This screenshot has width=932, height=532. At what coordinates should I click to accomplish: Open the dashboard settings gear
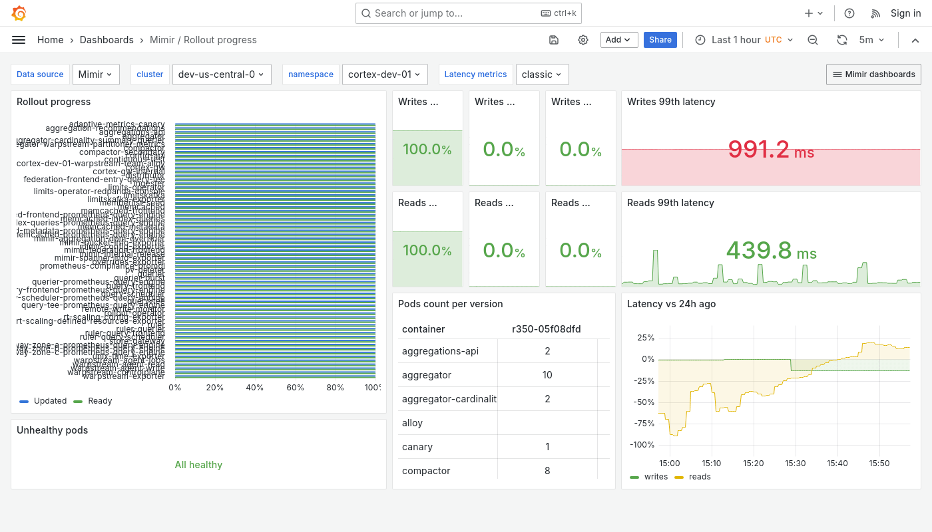pyautogui.click(x=583, y=40)
